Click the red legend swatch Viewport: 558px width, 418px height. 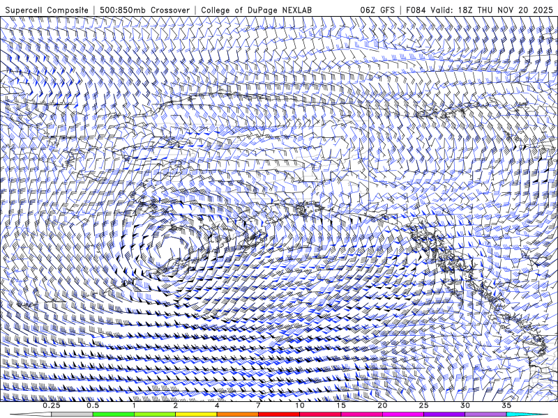pos(278,415)
